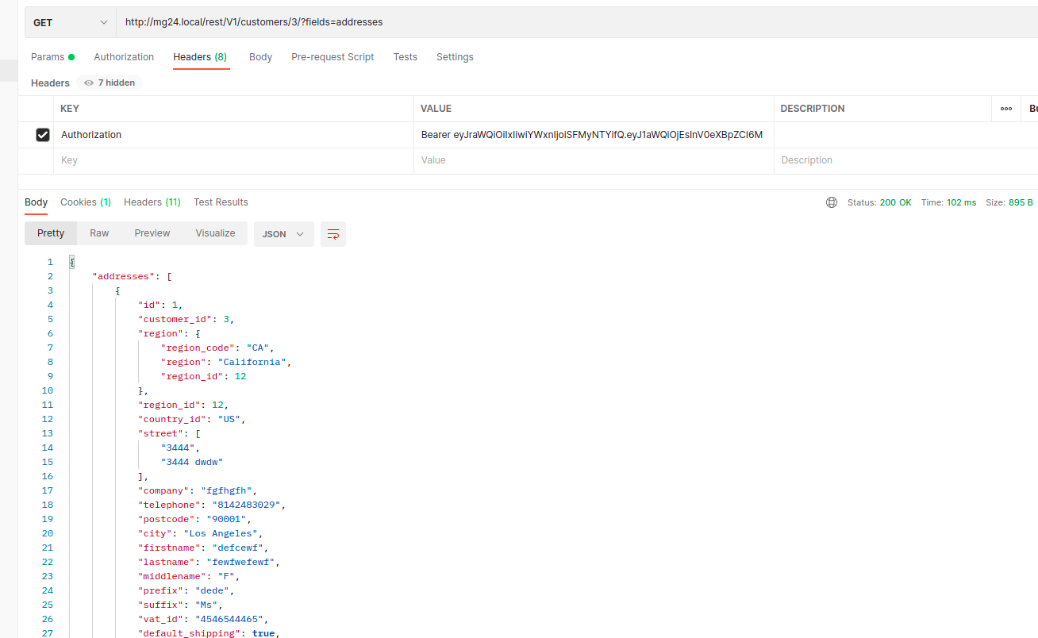Click the line wrap icon in response viewer
The width and height of the screenshot is (1038, 638).
pos(333,233)
